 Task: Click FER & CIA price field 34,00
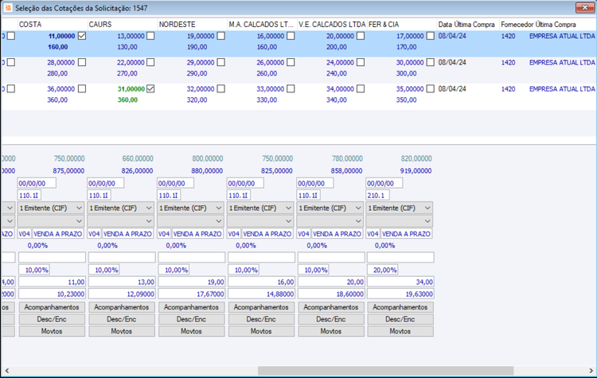pyautogui.click(x=400, y=282)
